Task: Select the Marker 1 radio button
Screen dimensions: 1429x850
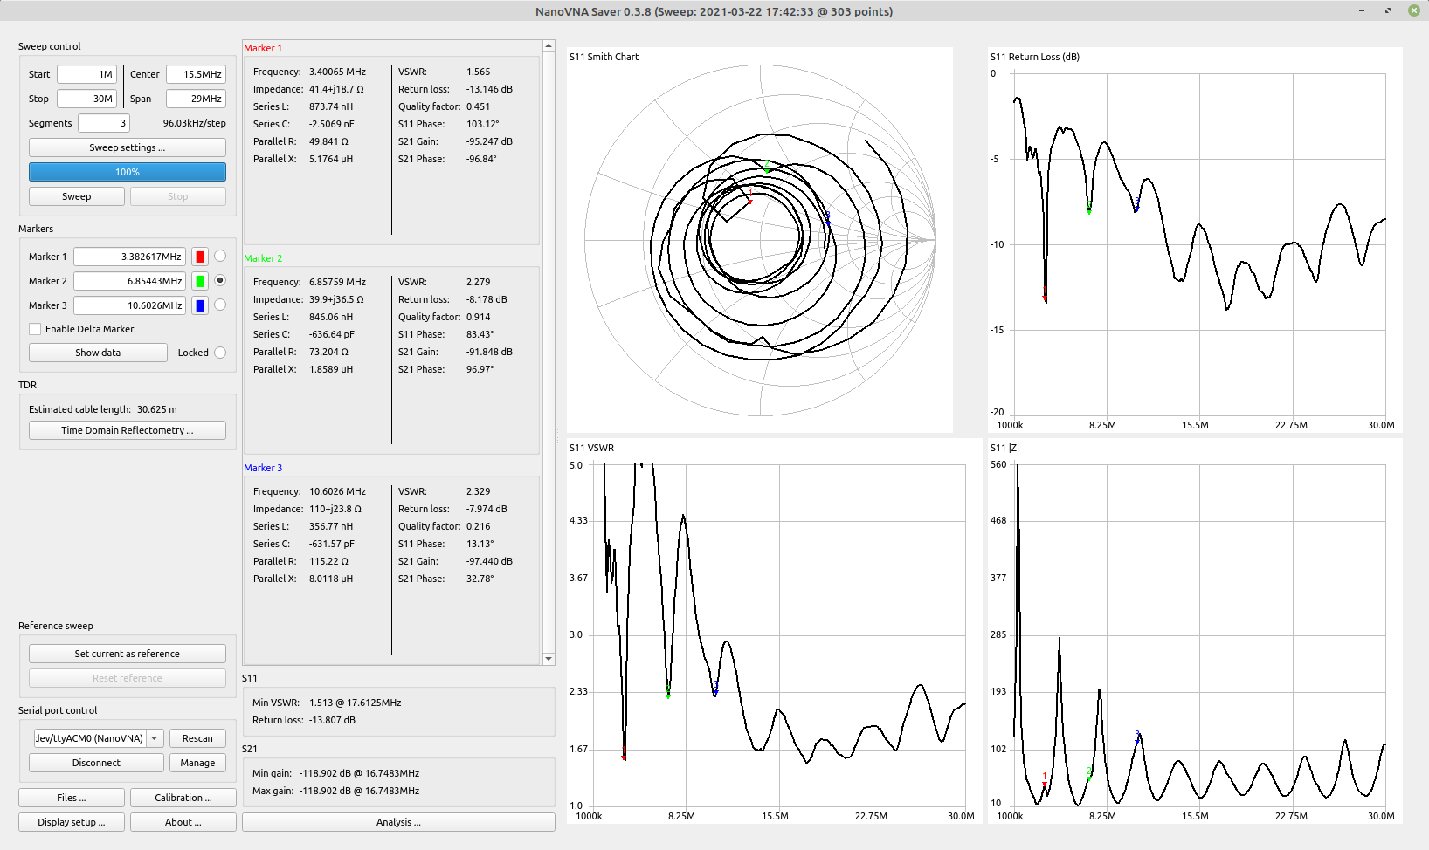Action: [220, 256]
